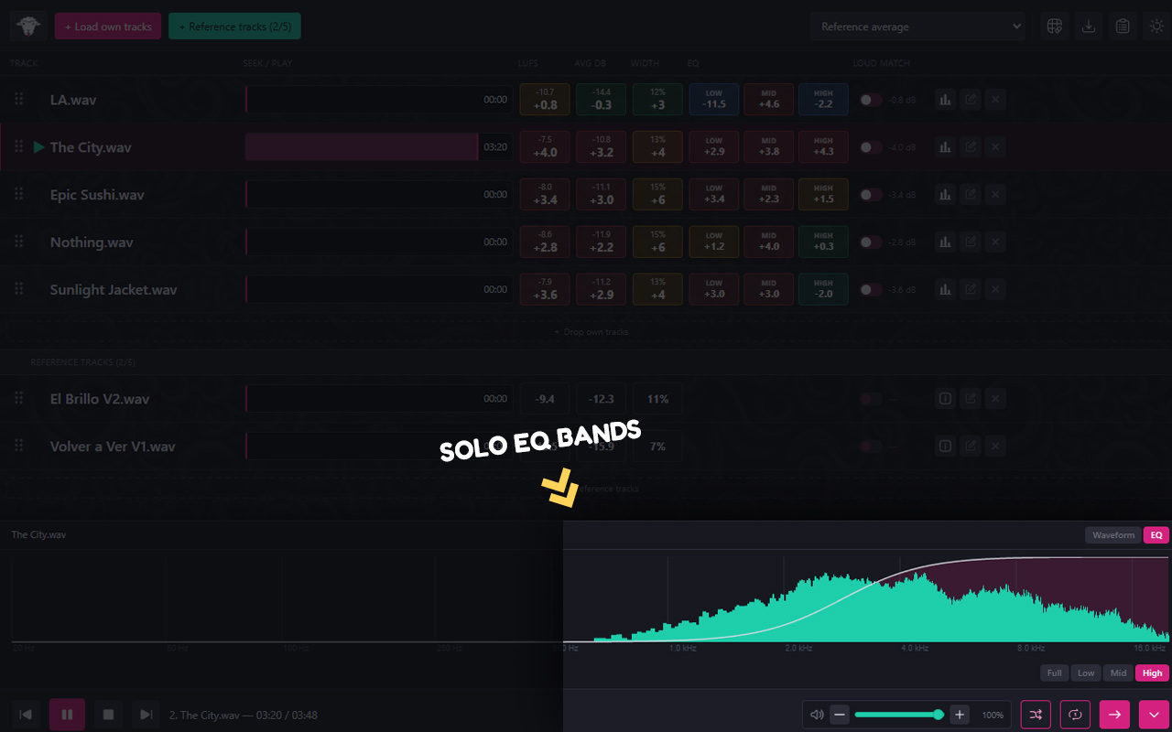Solo the Low EQ band
Viewport: 1172px width, 732px height.
pyautogui.click(x=1086, y=673)
